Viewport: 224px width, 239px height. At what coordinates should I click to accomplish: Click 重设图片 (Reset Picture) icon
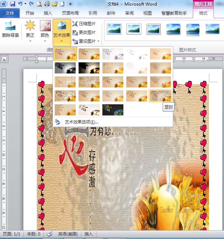coord(75,41)
